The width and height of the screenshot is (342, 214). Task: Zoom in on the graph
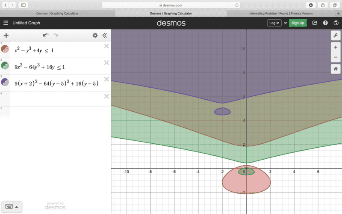336,47
